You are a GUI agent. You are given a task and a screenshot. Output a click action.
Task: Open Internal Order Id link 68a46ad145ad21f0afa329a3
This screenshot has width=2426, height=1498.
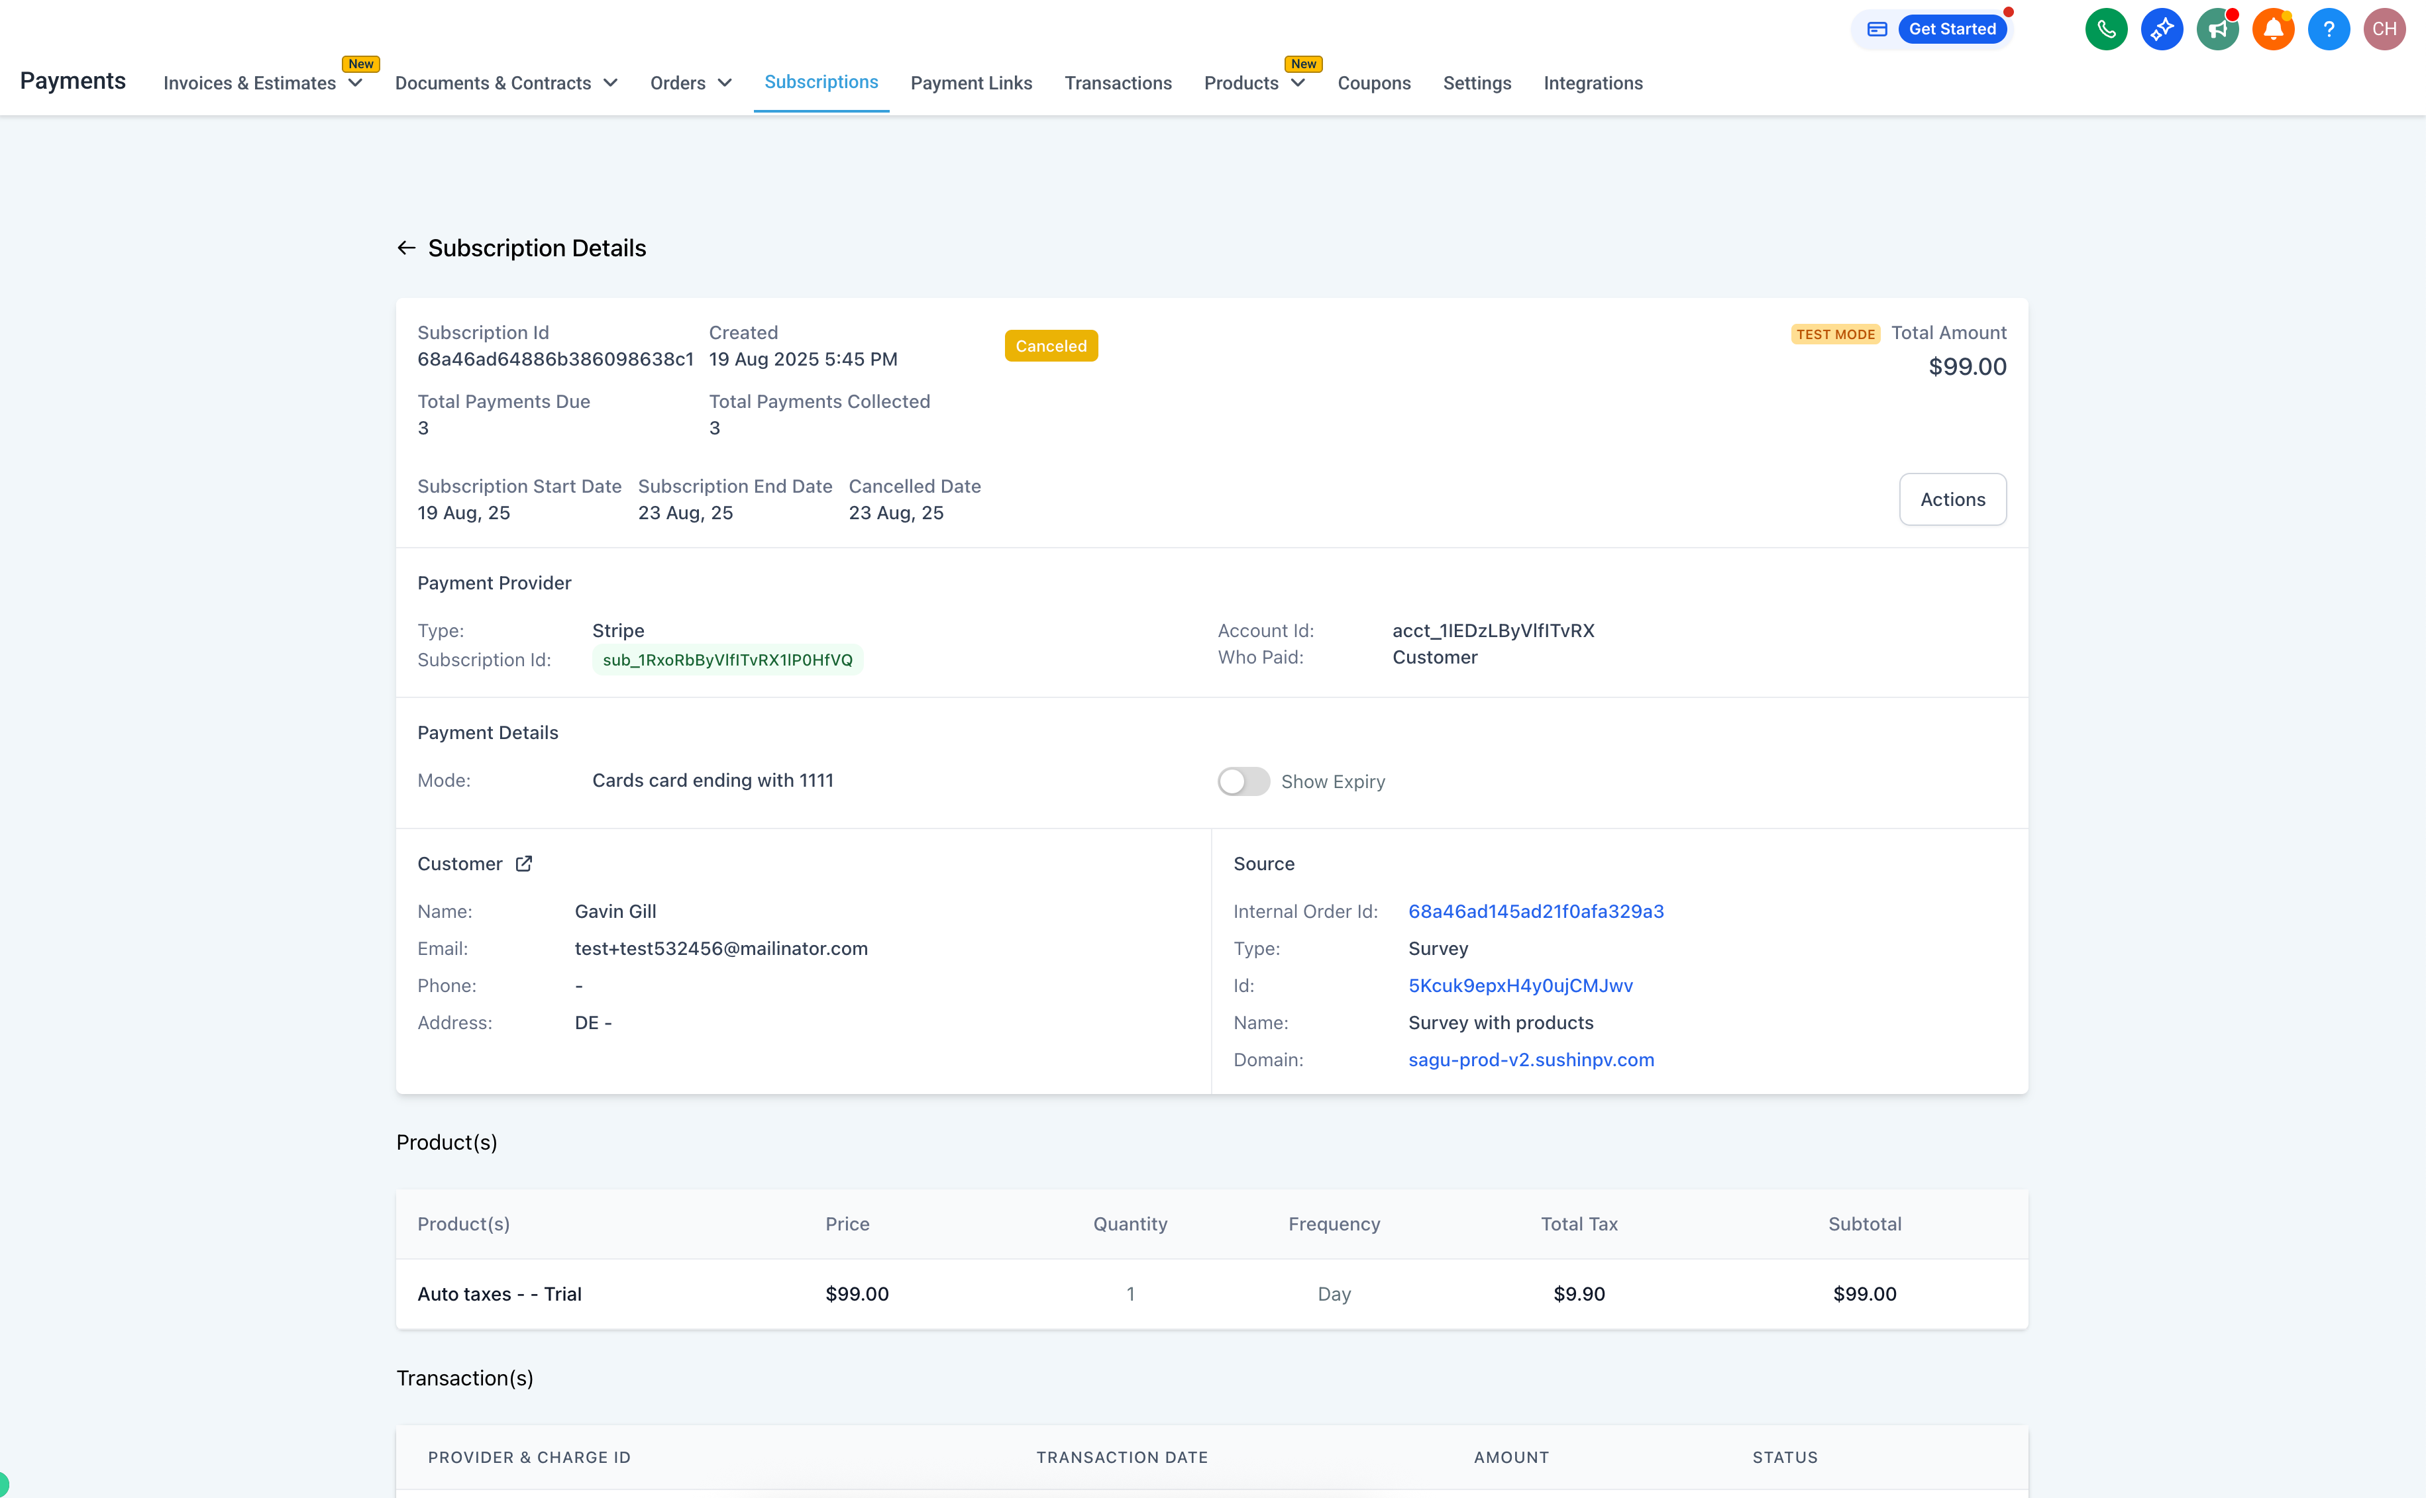(x=1535, y=911)
